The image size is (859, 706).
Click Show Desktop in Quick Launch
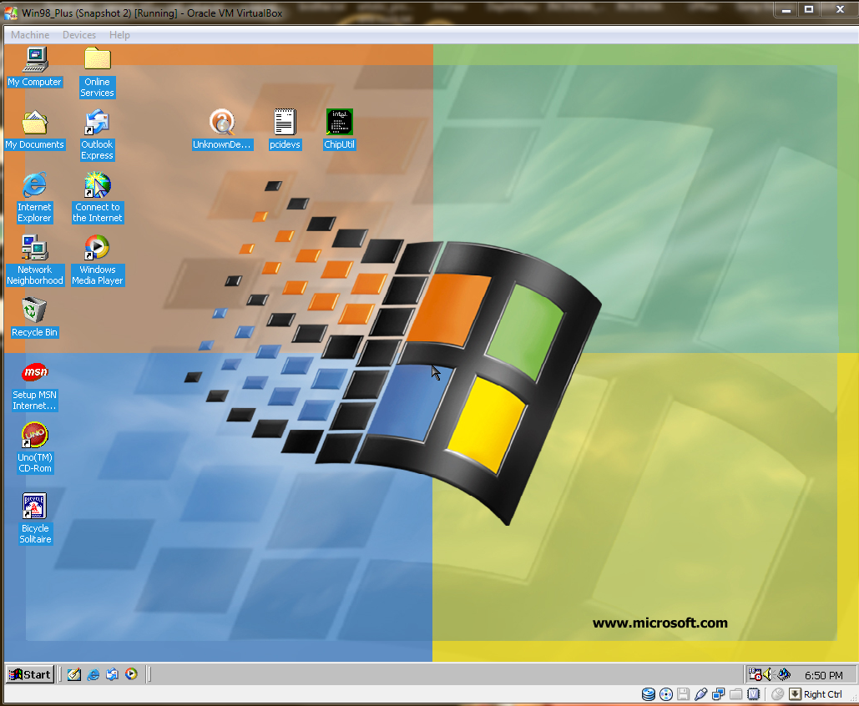pos(74,674)
